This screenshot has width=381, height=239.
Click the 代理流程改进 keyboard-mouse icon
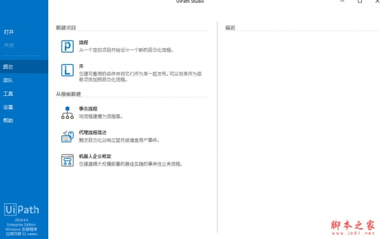67,137
